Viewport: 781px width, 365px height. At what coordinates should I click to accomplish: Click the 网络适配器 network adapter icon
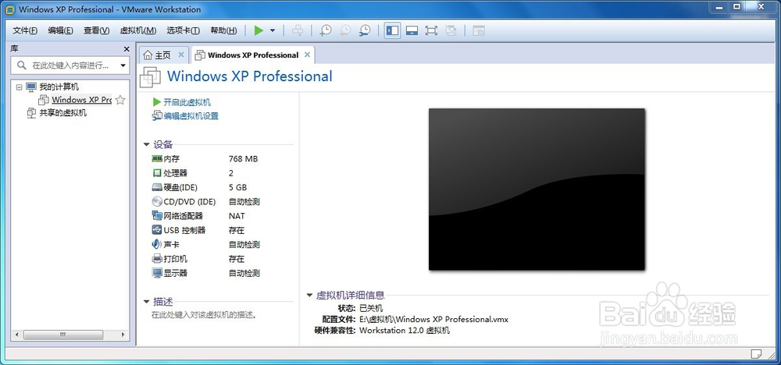coord(157,216)
